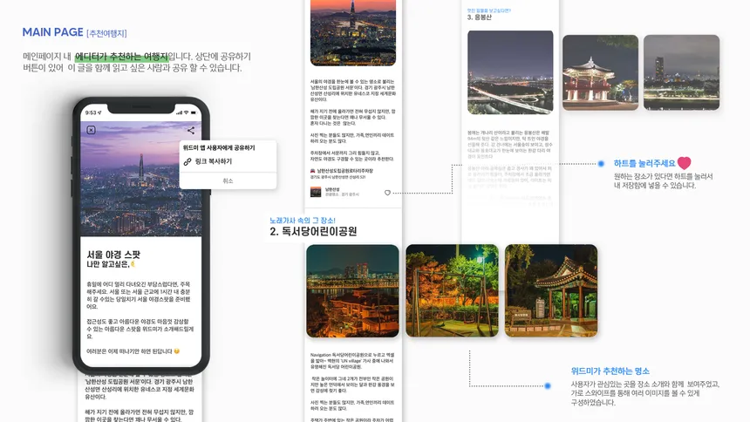This screenshot has width=750, height=422.
Task: Tap the red car parking icon
Action: point(313,171)
